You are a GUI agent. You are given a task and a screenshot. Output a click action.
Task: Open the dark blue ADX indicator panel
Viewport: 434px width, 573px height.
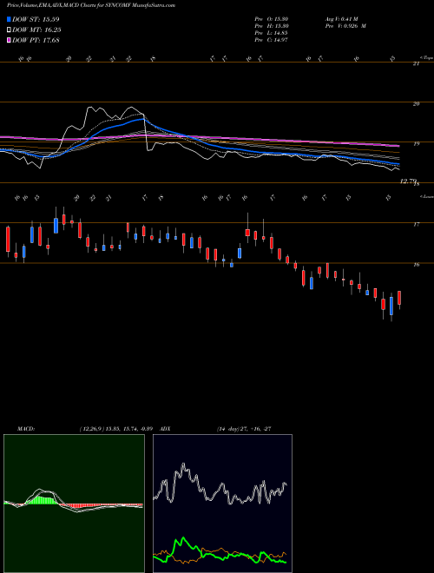(x=222, y=504)
